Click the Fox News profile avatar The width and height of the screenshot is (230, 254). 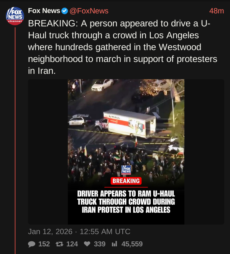tap(15, 16)
